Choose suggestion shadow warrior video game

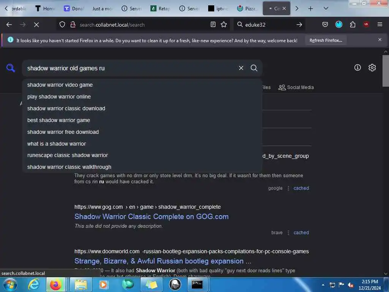point(142,85)
